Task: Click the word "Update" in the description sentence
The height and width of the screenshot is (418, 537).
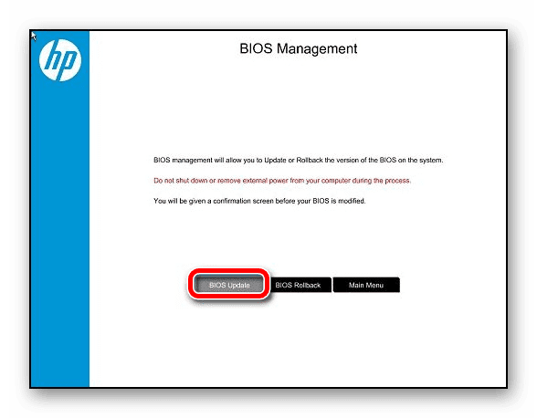Action: coord(275,161)
